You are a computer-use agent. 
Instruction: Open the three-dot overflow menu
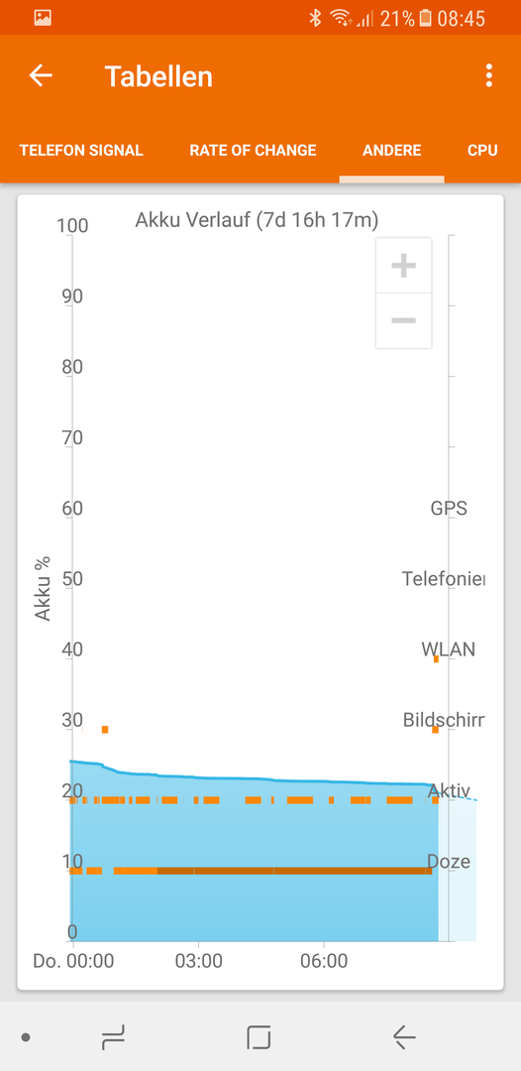(488, 75)
